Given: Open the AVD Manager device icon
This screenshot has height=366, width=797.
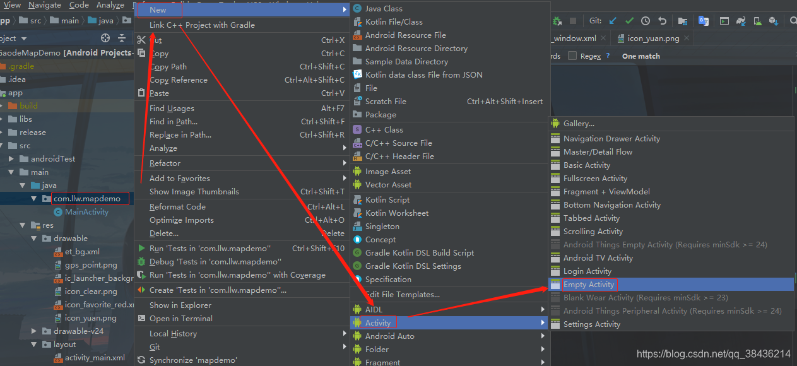Looking at the screenshot, I should tap(757, 21).
